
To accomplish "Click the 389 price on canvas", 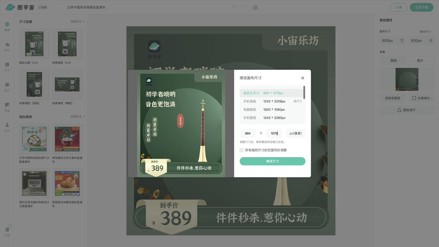I will (x=176, y=218).
